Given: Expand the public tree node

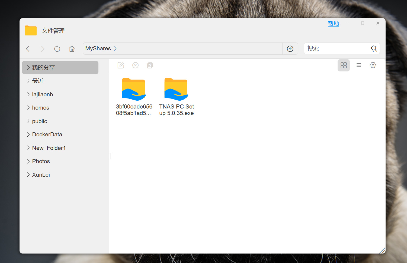Looking at the screenshot, I should (28, 121).
